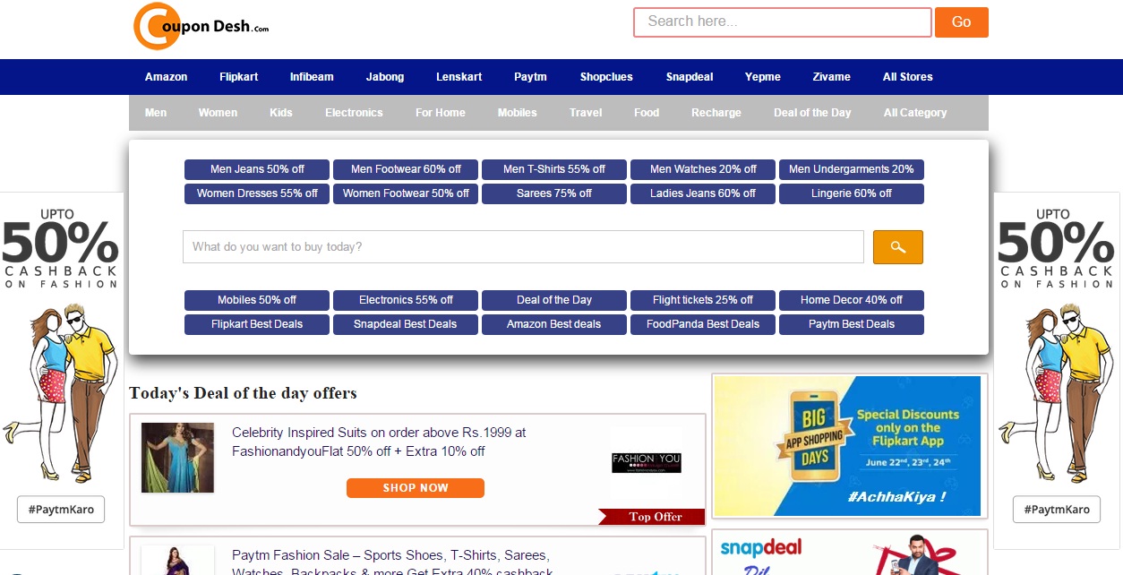Click Men T-Shirts 55% off tag
Viewport: 1123px width, 575px height.
[554, 169]
